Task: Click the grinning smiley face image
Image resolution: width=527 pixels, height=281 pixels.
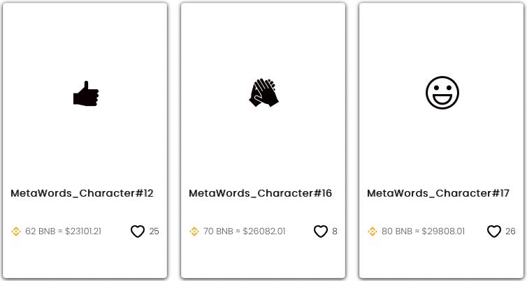Action: (x=442, y=93)
